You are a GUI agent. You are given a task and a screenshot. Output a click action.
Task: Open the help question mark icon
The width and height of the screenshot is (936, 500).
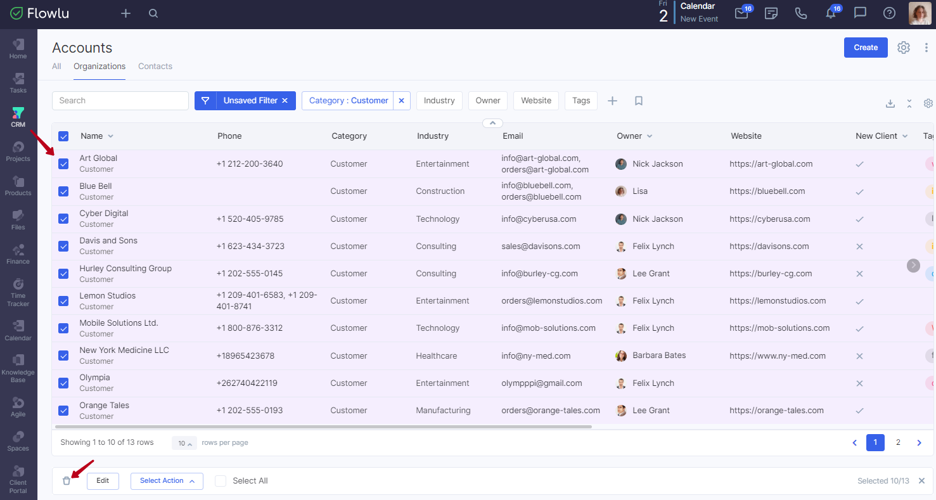click(890, 13)
